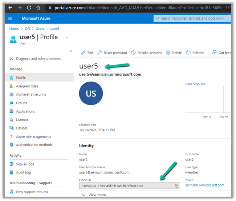Open the Azure portal hamburger menu
The width and height of the screenshot is (236, 201).
coord(10,19)
